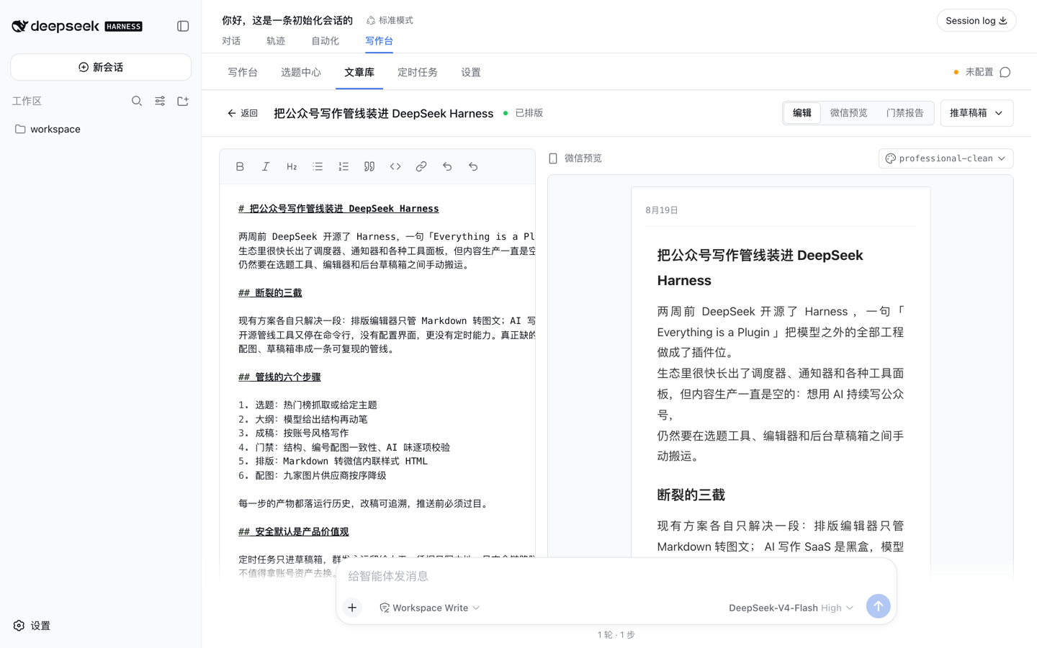Click the ## 断裂的三截 heading in editor

point(270,293)
